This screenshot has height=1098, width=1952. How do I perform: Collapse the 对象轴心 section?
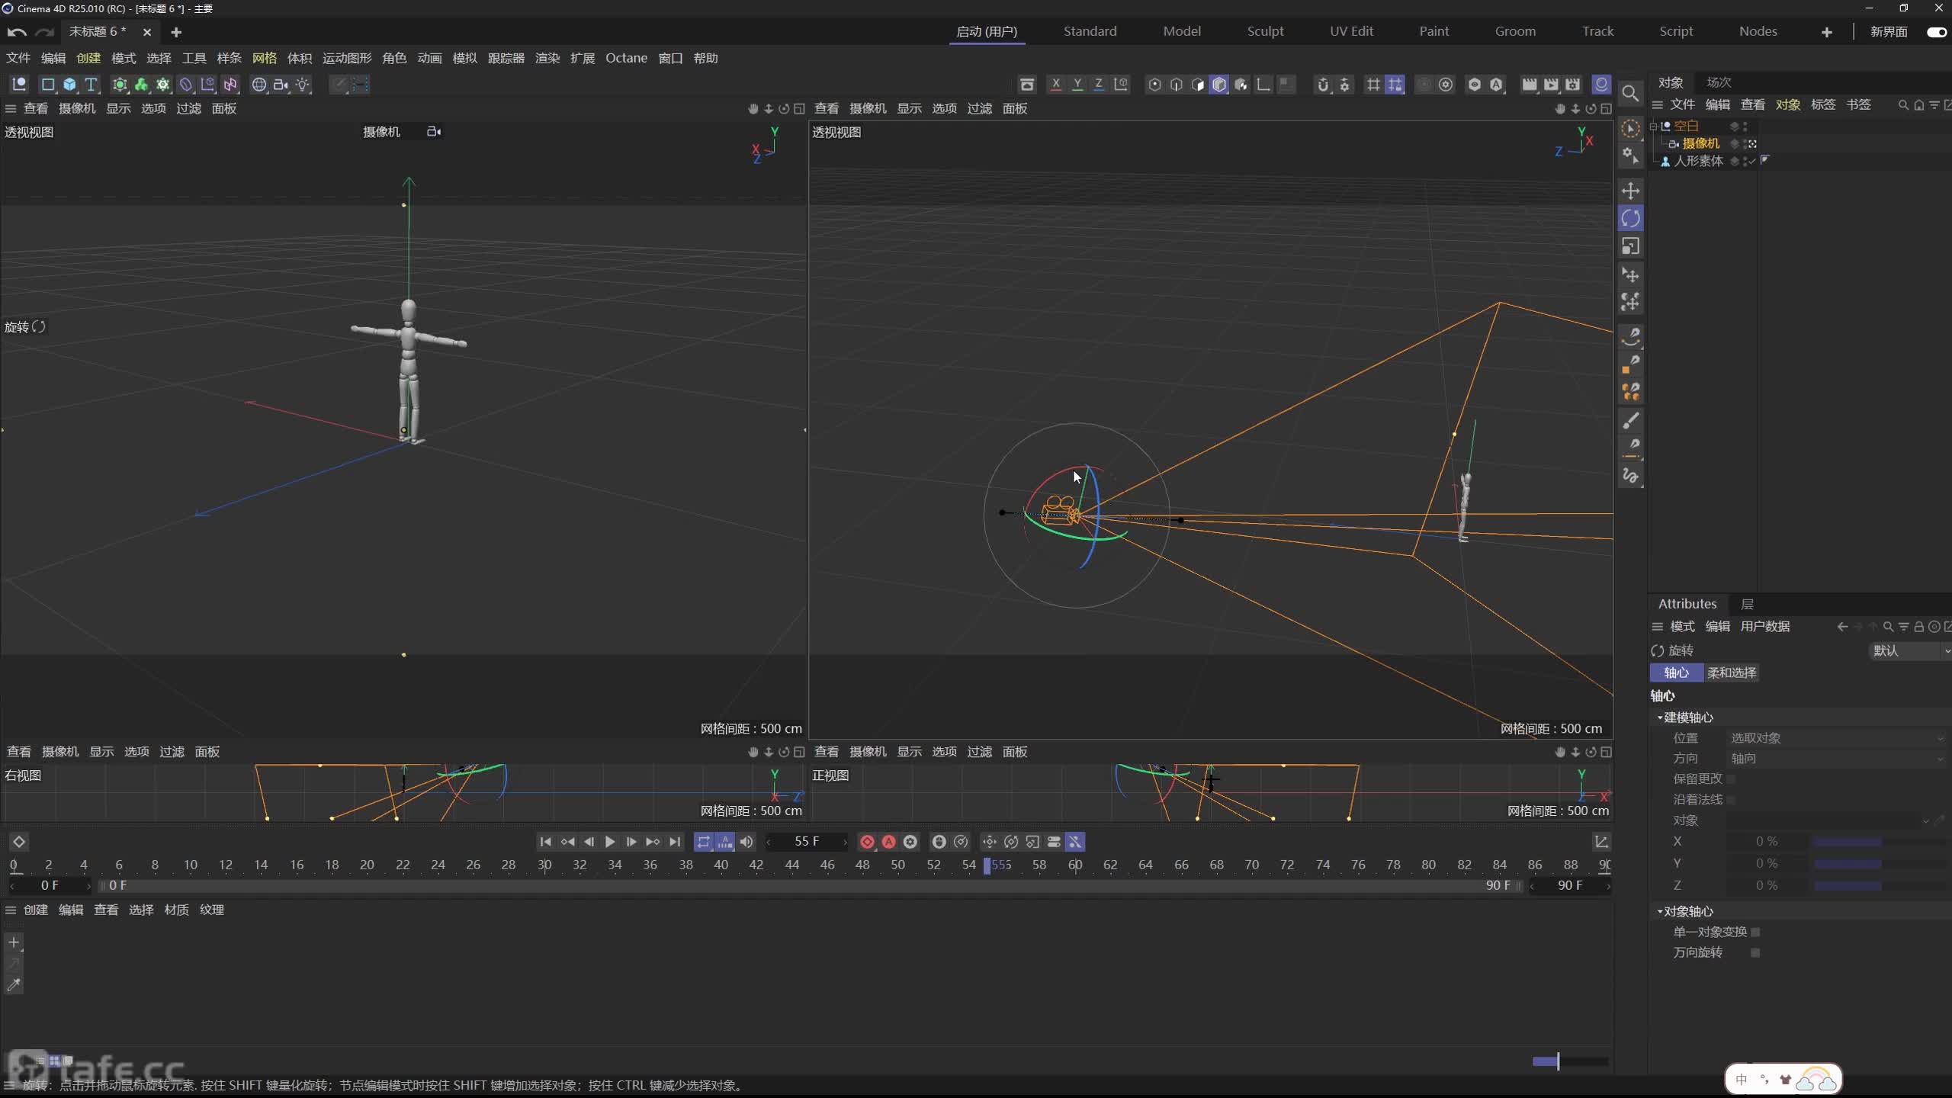coord(1660,911)
